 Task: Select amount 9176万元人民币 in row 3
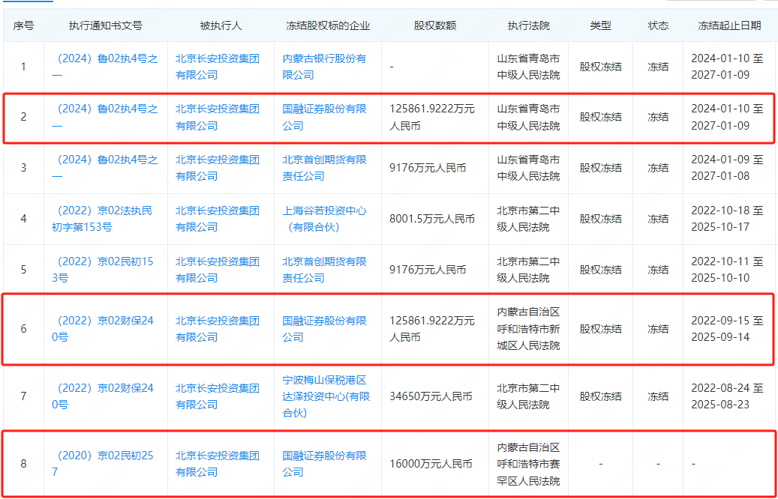tap(428, 168)
